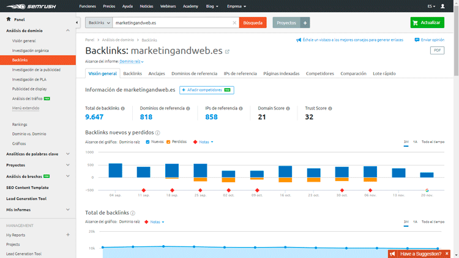Click Añadir competidores button
459x258 pixels.
(x=207, y=90)
